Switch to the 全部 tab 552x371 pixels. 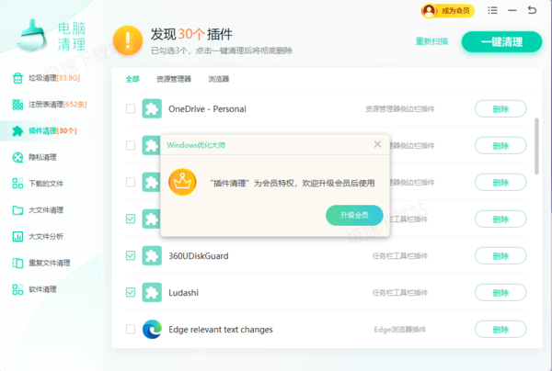click(132, 79)
